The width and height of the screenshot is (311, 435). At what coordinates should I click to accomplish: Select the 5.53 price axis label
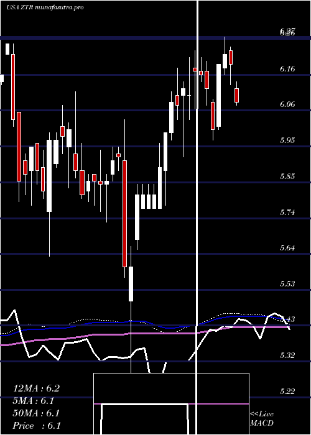click(x=287, y=284)
